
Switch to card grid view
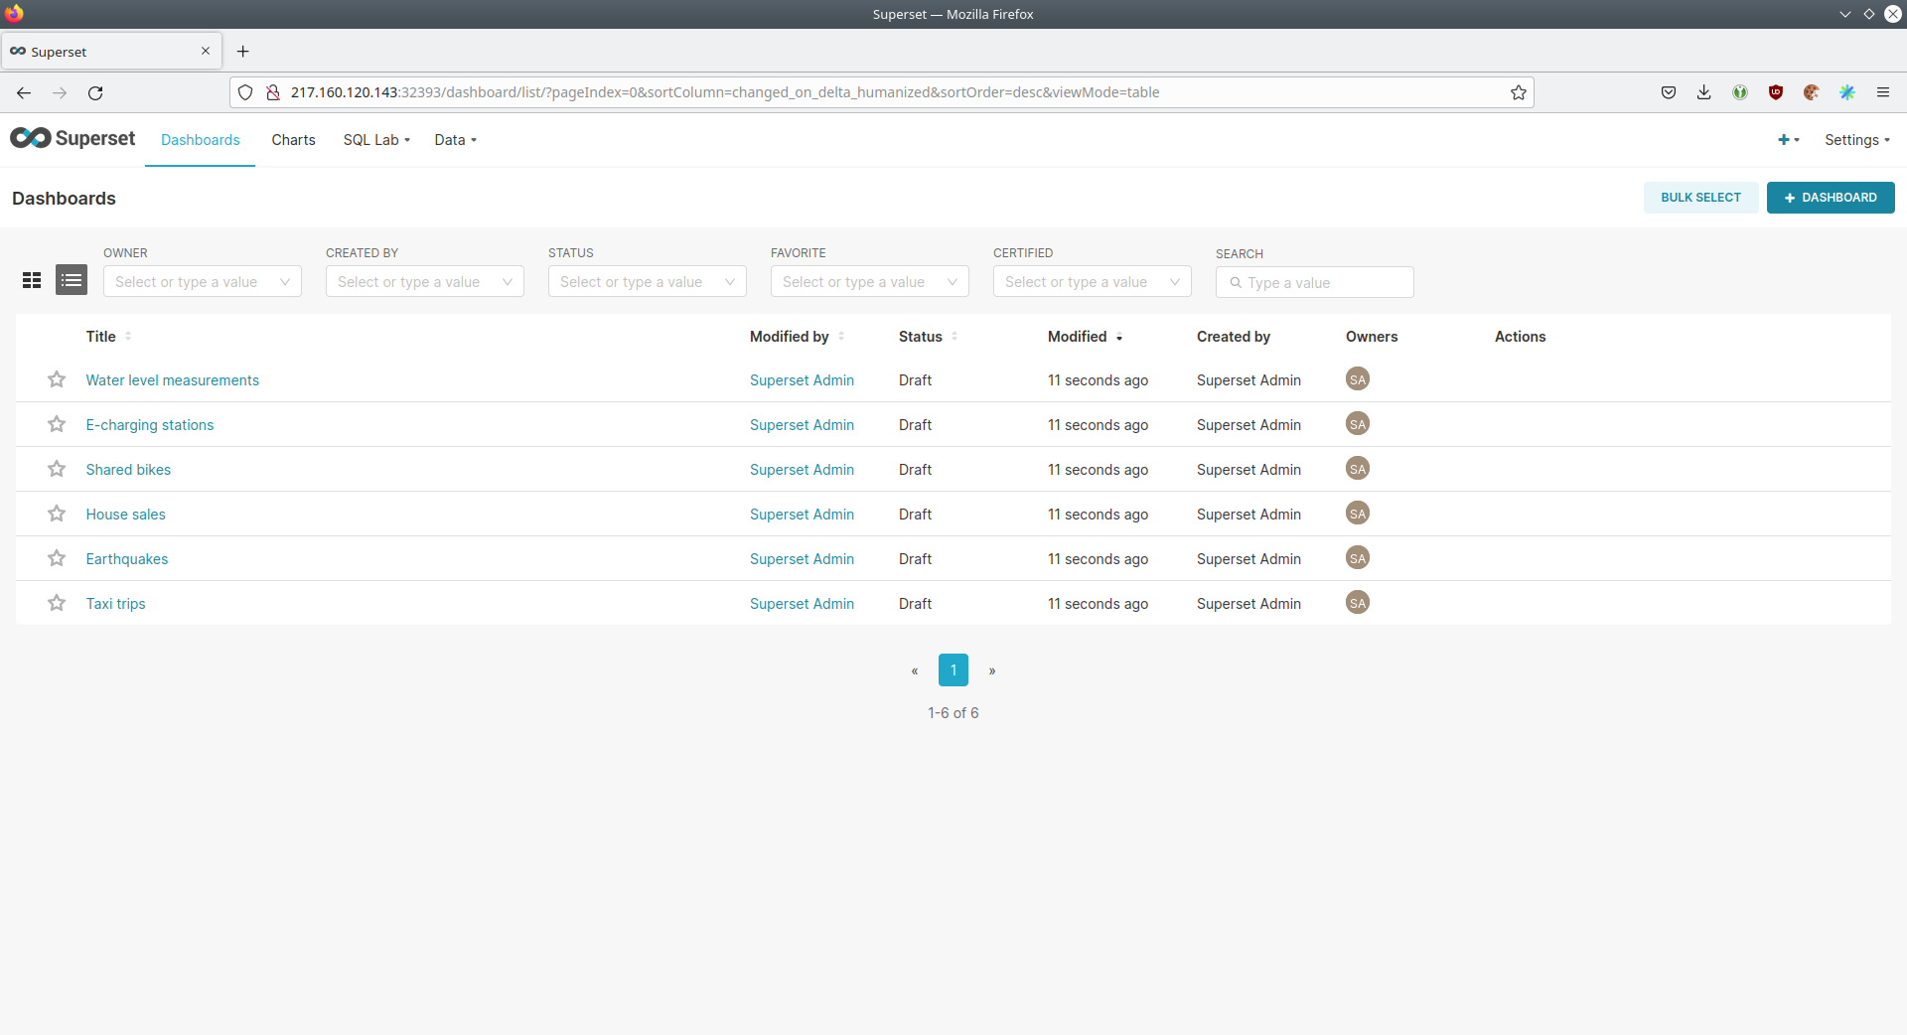pos(32,281)
